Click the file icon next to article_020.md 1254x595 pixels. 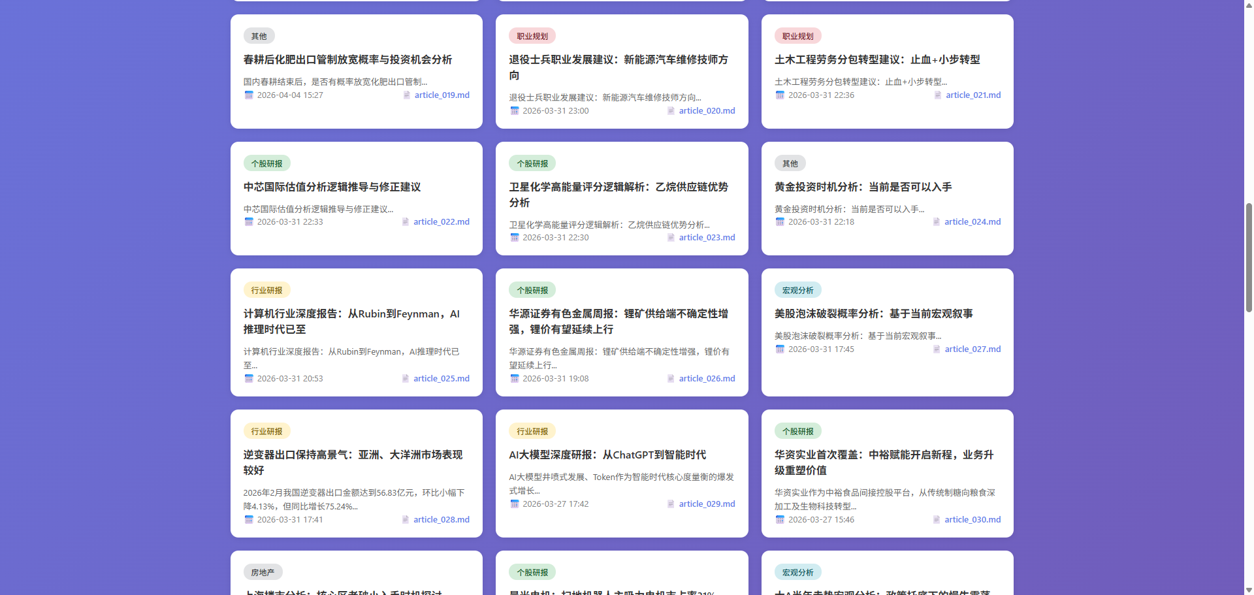pyautogui.click(x=670, y=111)
